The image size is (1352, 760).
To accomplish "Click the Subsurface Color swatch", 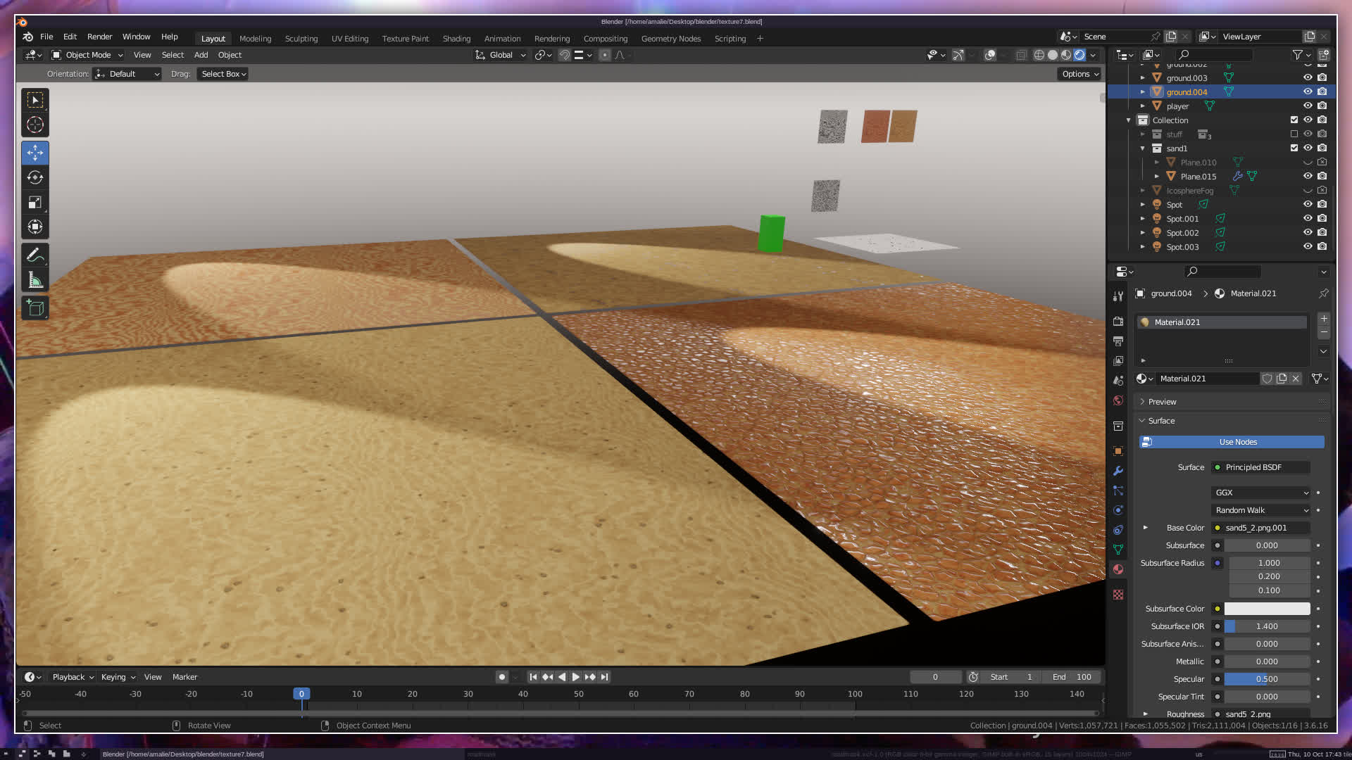I will click(1267, 609).
